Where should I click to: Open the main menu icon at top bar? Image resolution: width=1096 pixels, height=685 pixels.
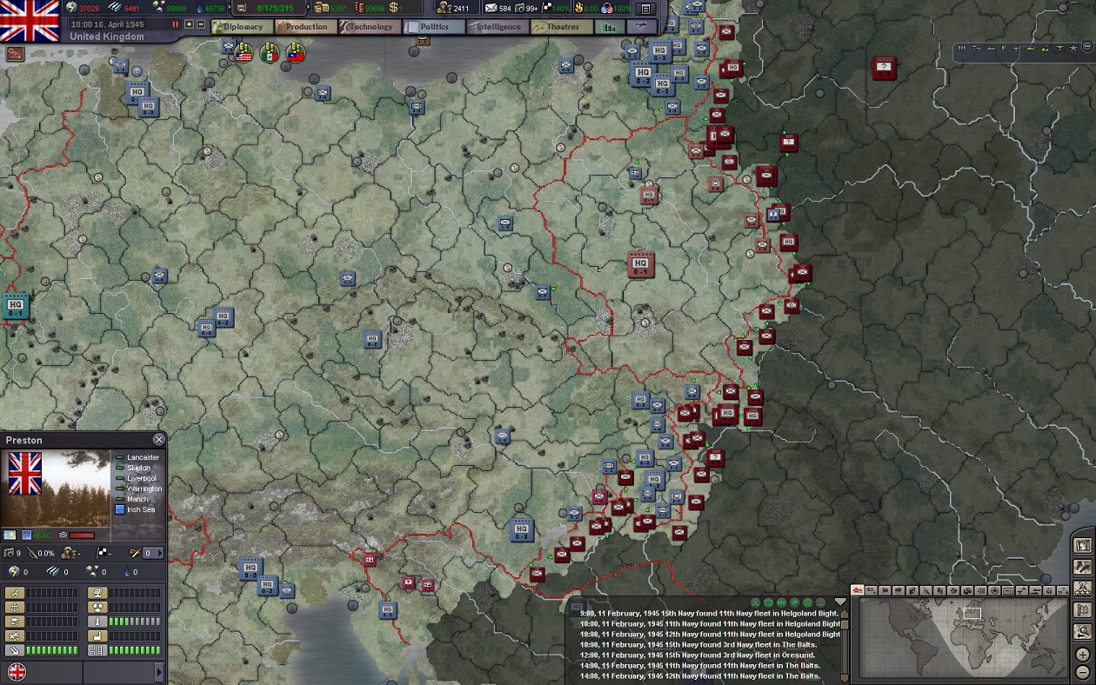[645, 9]
